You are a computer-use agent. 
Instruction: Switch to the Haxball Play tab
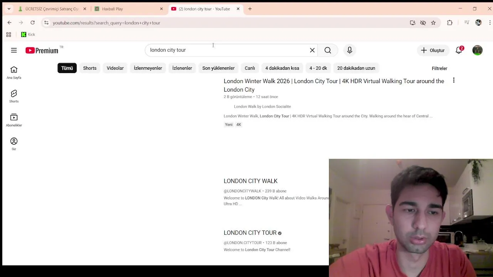pyautogui.click(x=129, y=9)
